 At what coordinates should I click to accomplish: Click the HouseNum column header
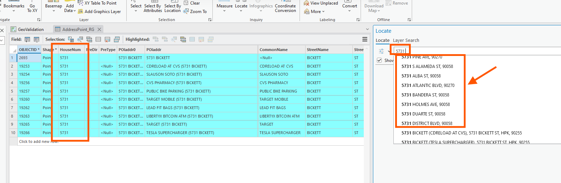point(72,50)
